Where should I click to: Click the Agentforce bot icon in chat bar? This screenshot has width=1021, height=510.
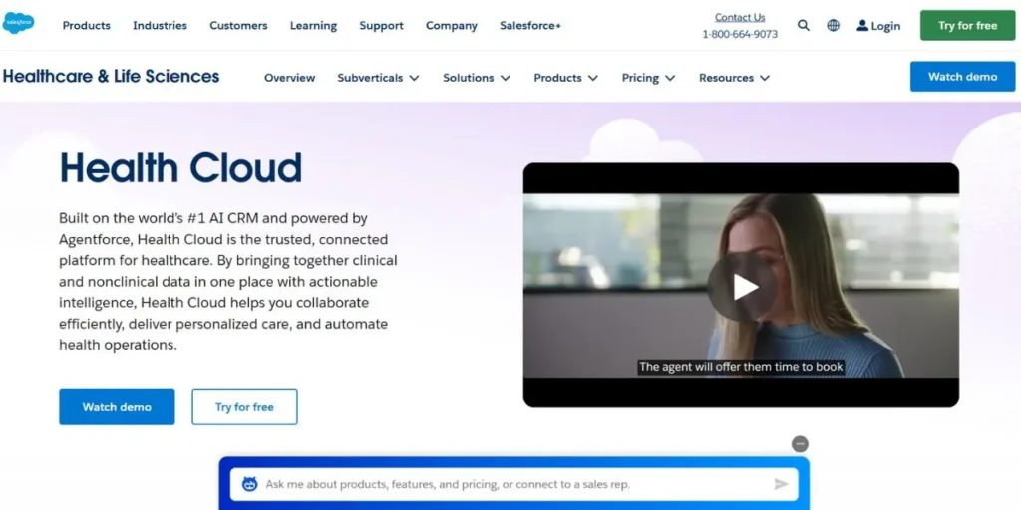tap(249, 484)
